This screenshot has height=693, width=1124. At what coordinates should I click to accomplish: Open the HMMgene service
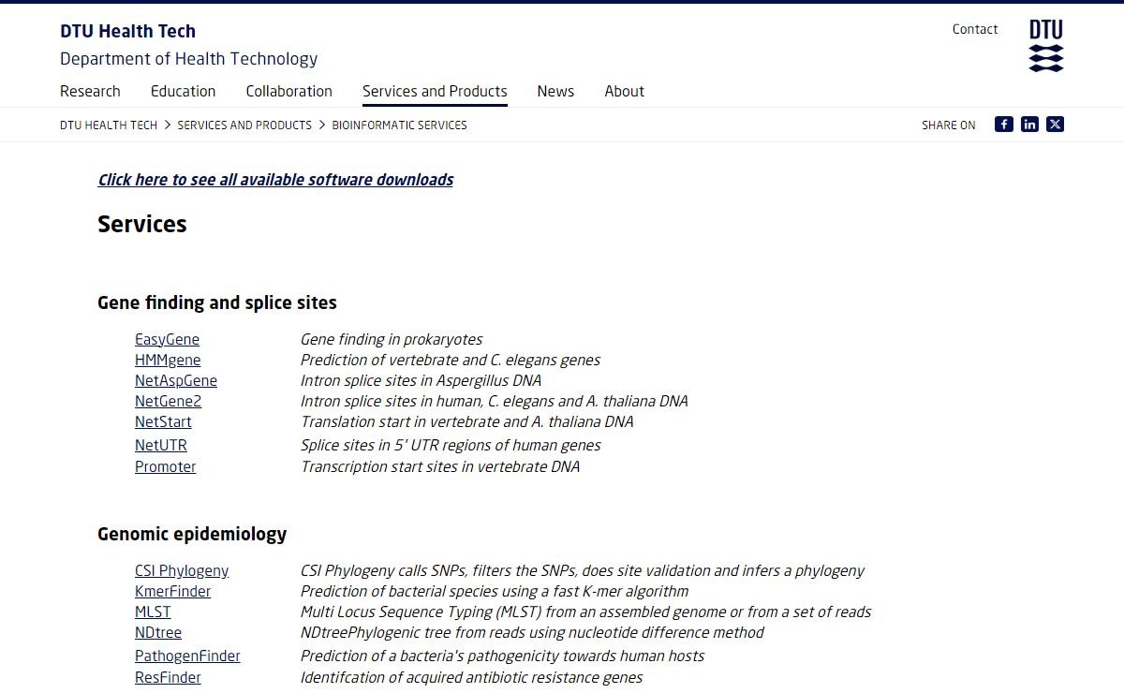tap(168, 360)
